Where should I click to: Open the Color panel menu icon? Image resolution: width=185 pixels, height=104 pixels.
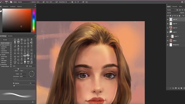[35, 6]
